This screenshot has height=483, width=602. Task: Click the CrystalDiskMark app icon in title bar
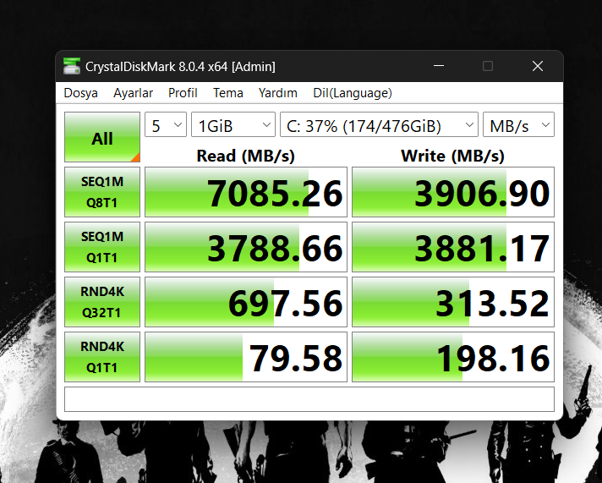[72, 66]
